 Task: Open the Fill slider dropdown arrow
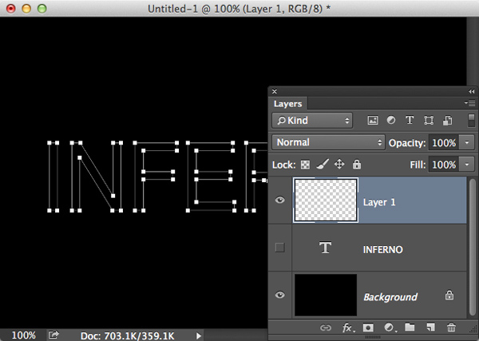click(x=467, y=165)
